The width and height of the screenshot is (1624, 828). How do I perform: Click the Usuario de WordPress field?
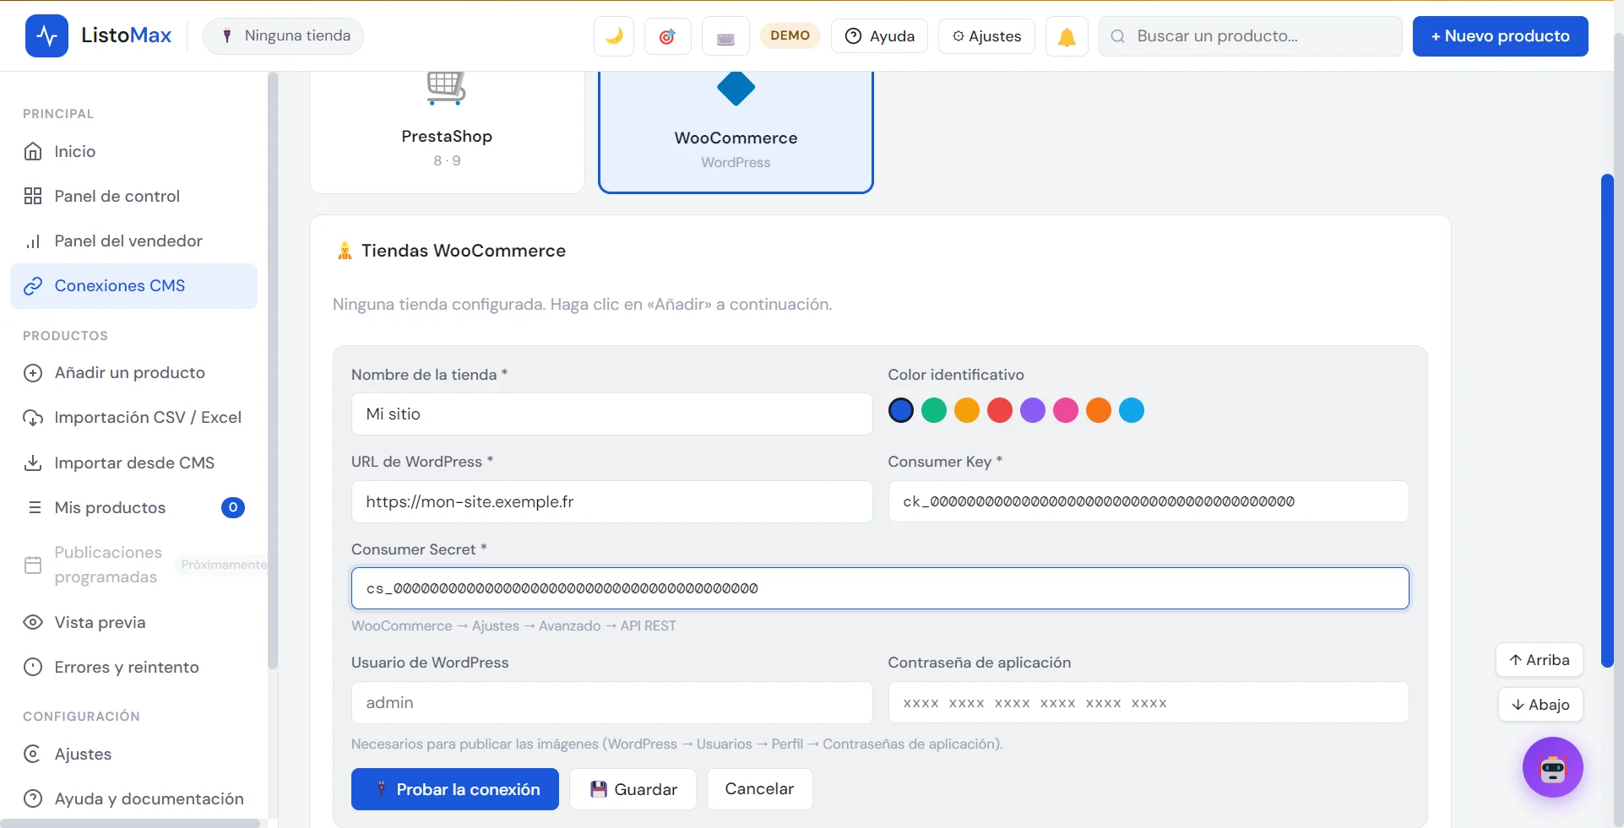click(611, 703)
